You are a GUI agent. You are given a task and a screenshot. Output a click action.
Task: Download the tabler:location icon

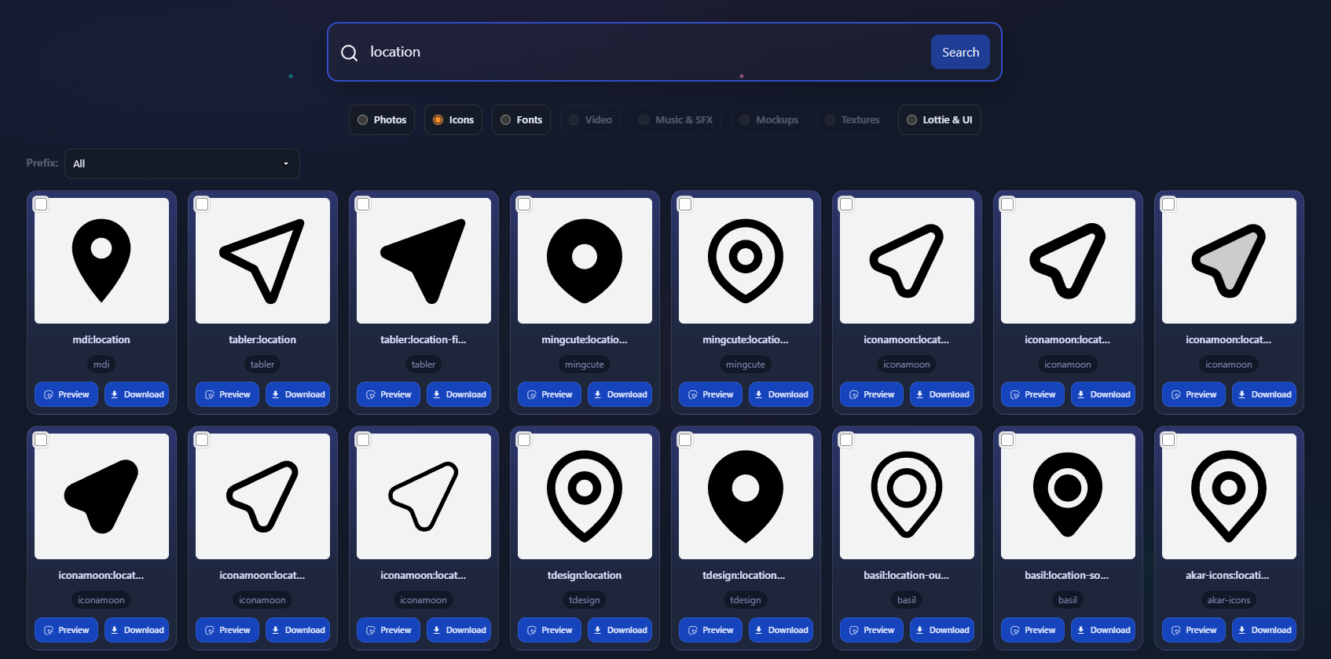click(298, 394)
